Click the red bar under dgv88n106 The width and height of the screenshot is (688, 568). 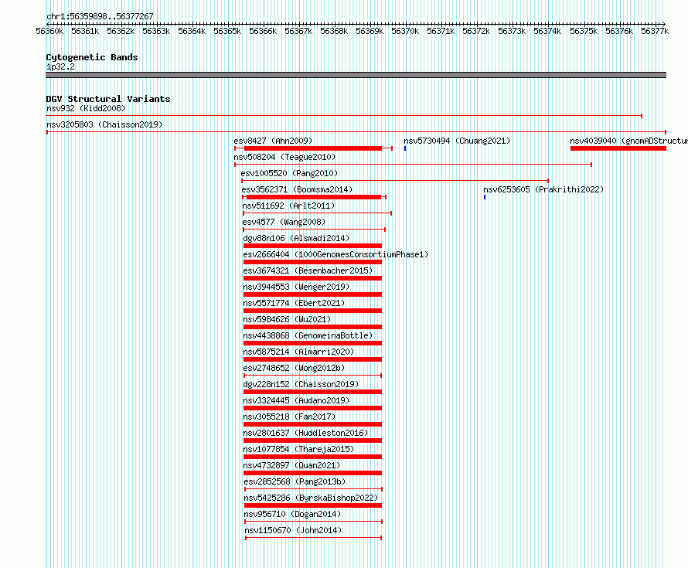pyautogui.click(x=312, y=246)
